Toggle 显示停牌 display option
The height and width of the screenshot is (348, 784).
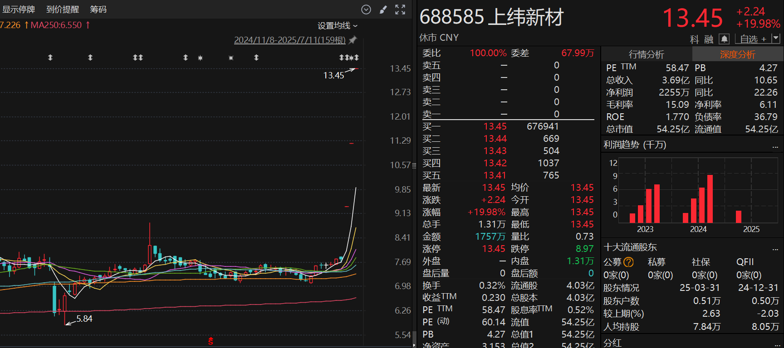(19, 10)
